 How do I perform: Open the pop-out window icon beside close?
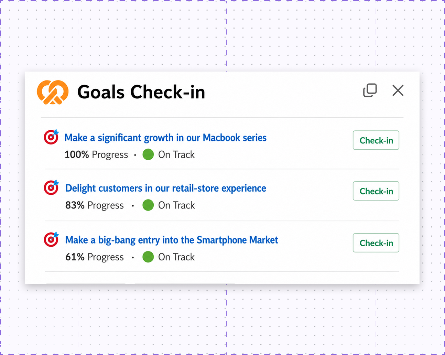[x=370, y=90]
